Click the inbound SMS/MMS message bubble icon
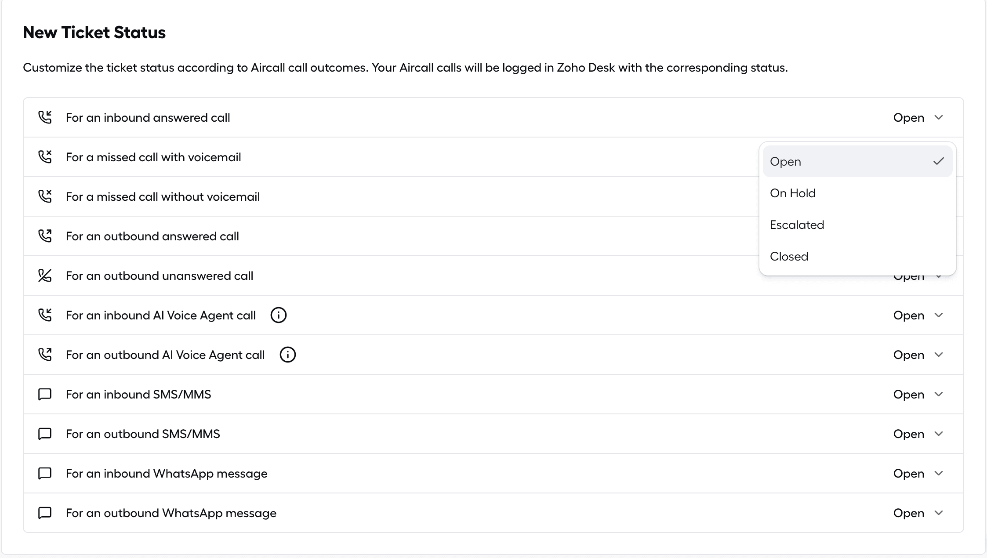987x558 pixels. click(45, 394)
